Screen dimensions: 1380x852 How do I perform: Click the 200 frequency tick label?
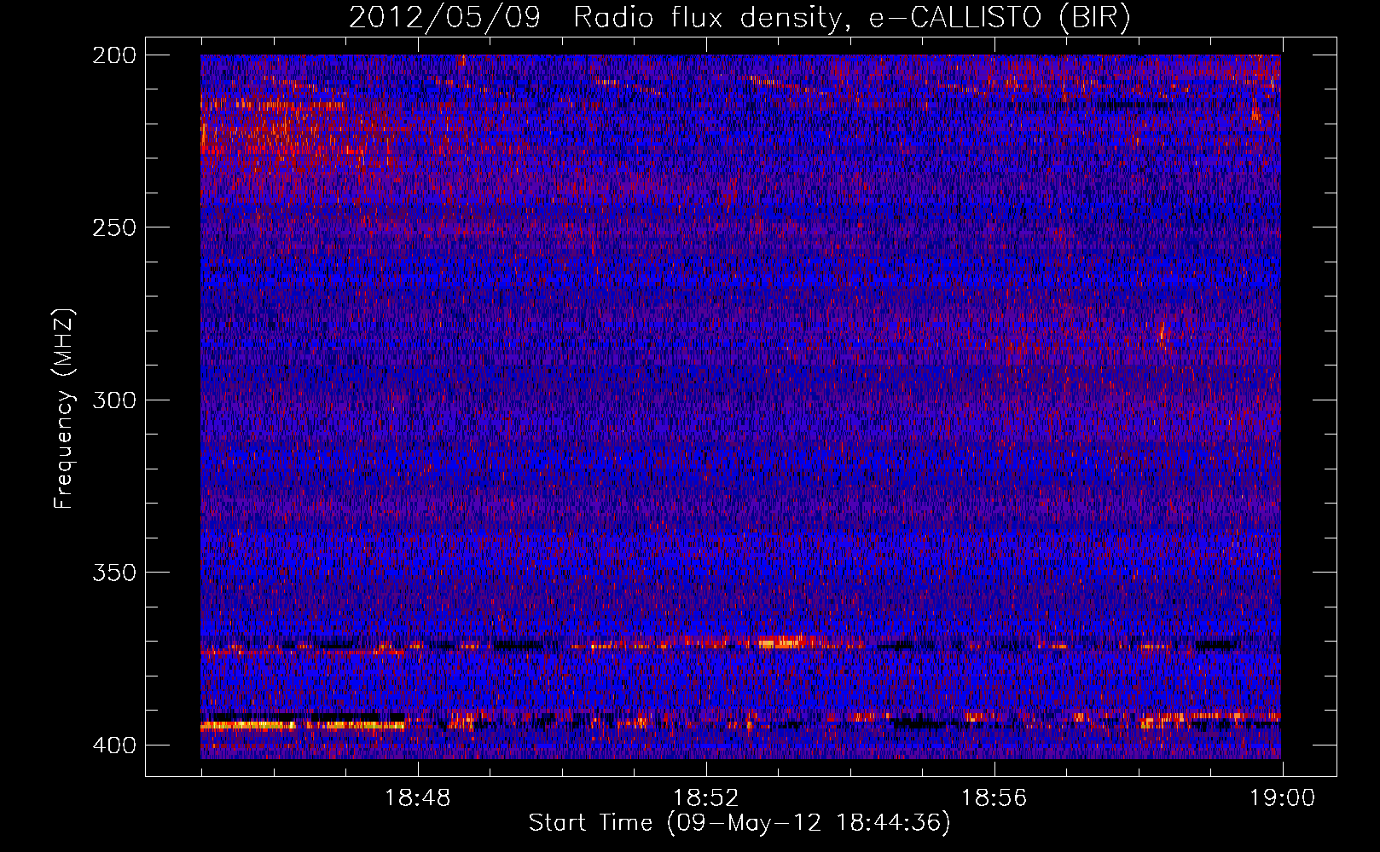click(x=113, y=55)
